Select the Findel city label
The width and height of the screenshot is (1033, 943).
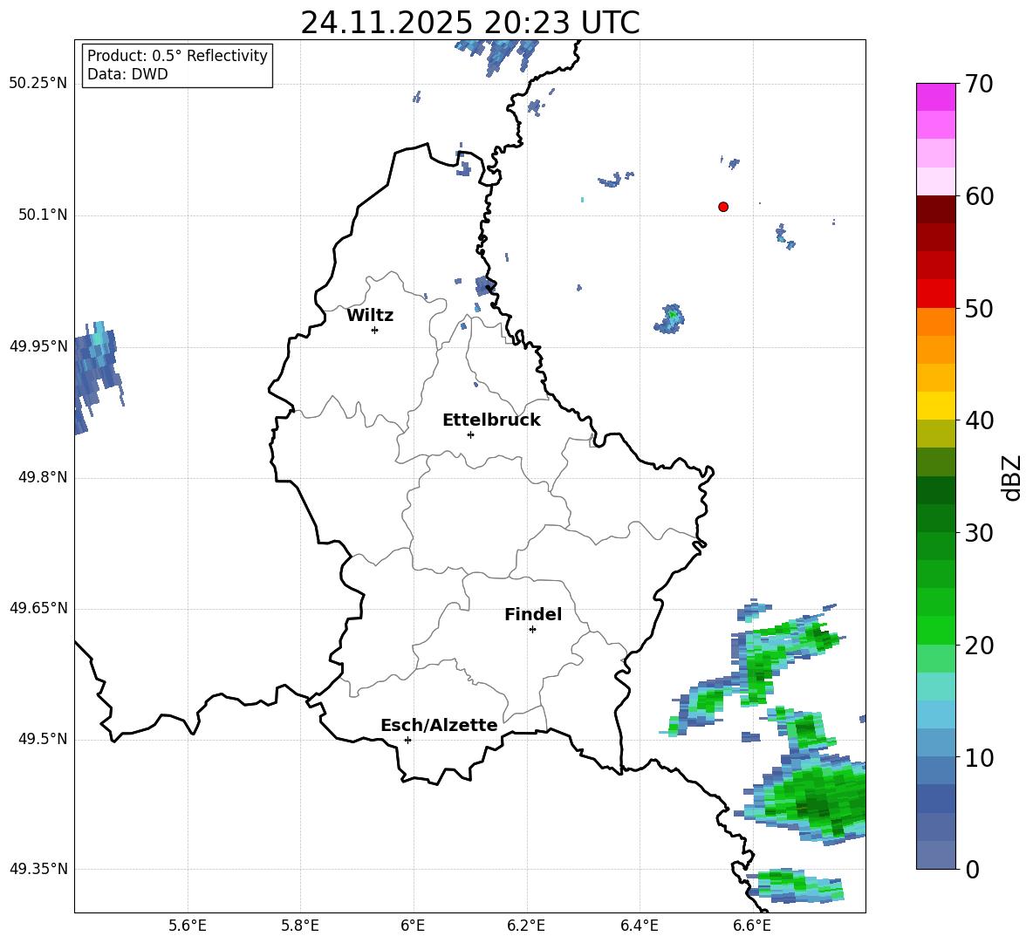point(533,614)
